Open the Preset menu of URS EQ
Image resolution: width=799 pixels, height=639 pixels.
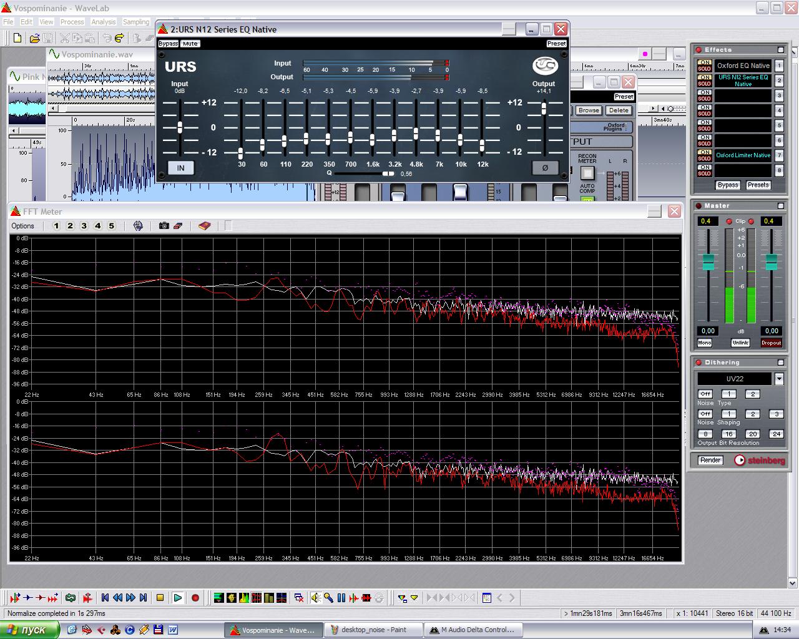coord(556,44)
